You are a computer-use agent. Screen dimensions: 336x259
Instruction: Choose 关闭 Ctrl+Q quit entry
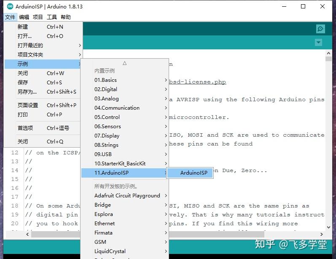click(43, 141)
